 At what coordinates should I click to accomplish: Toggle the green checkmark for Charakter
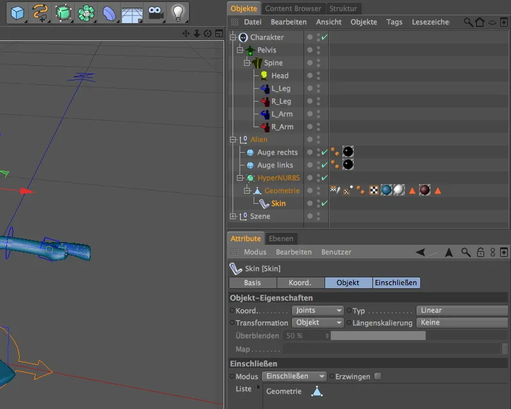tap(324, 37)
